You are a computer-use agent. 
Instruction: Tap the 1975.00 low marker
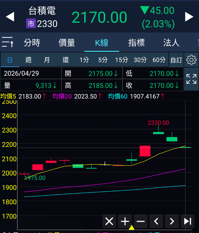coord(35,178)
